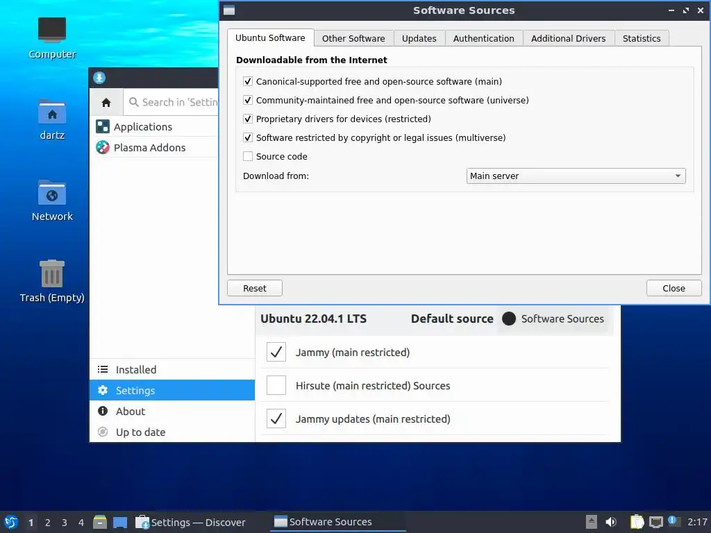Click the Software Sources button in Discover
The image size is (711, 533).
pos(553,319)
